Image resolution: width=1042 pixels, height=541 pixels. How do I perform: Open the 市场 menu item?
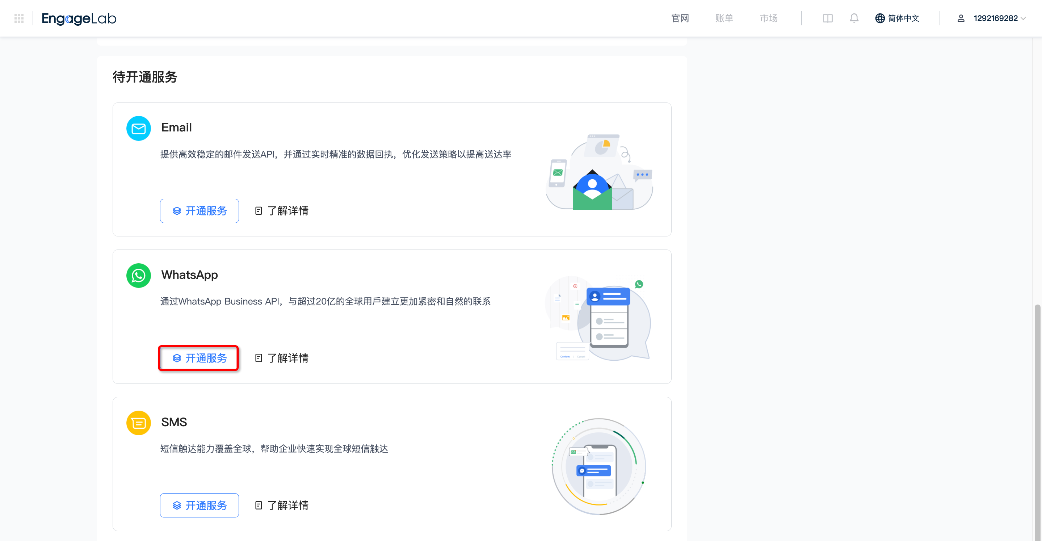point(769,18)
